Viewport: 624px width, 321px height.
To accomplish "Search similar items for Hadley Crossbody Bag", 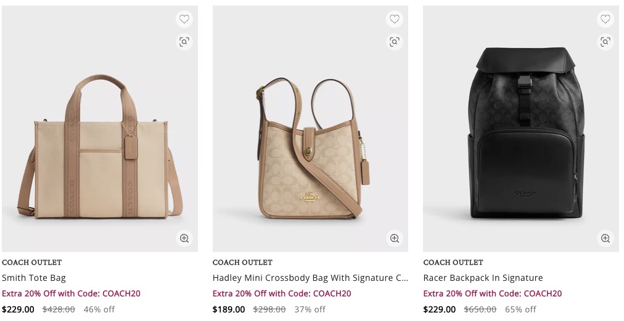I will pyautogui.click(x=395, y=42).
